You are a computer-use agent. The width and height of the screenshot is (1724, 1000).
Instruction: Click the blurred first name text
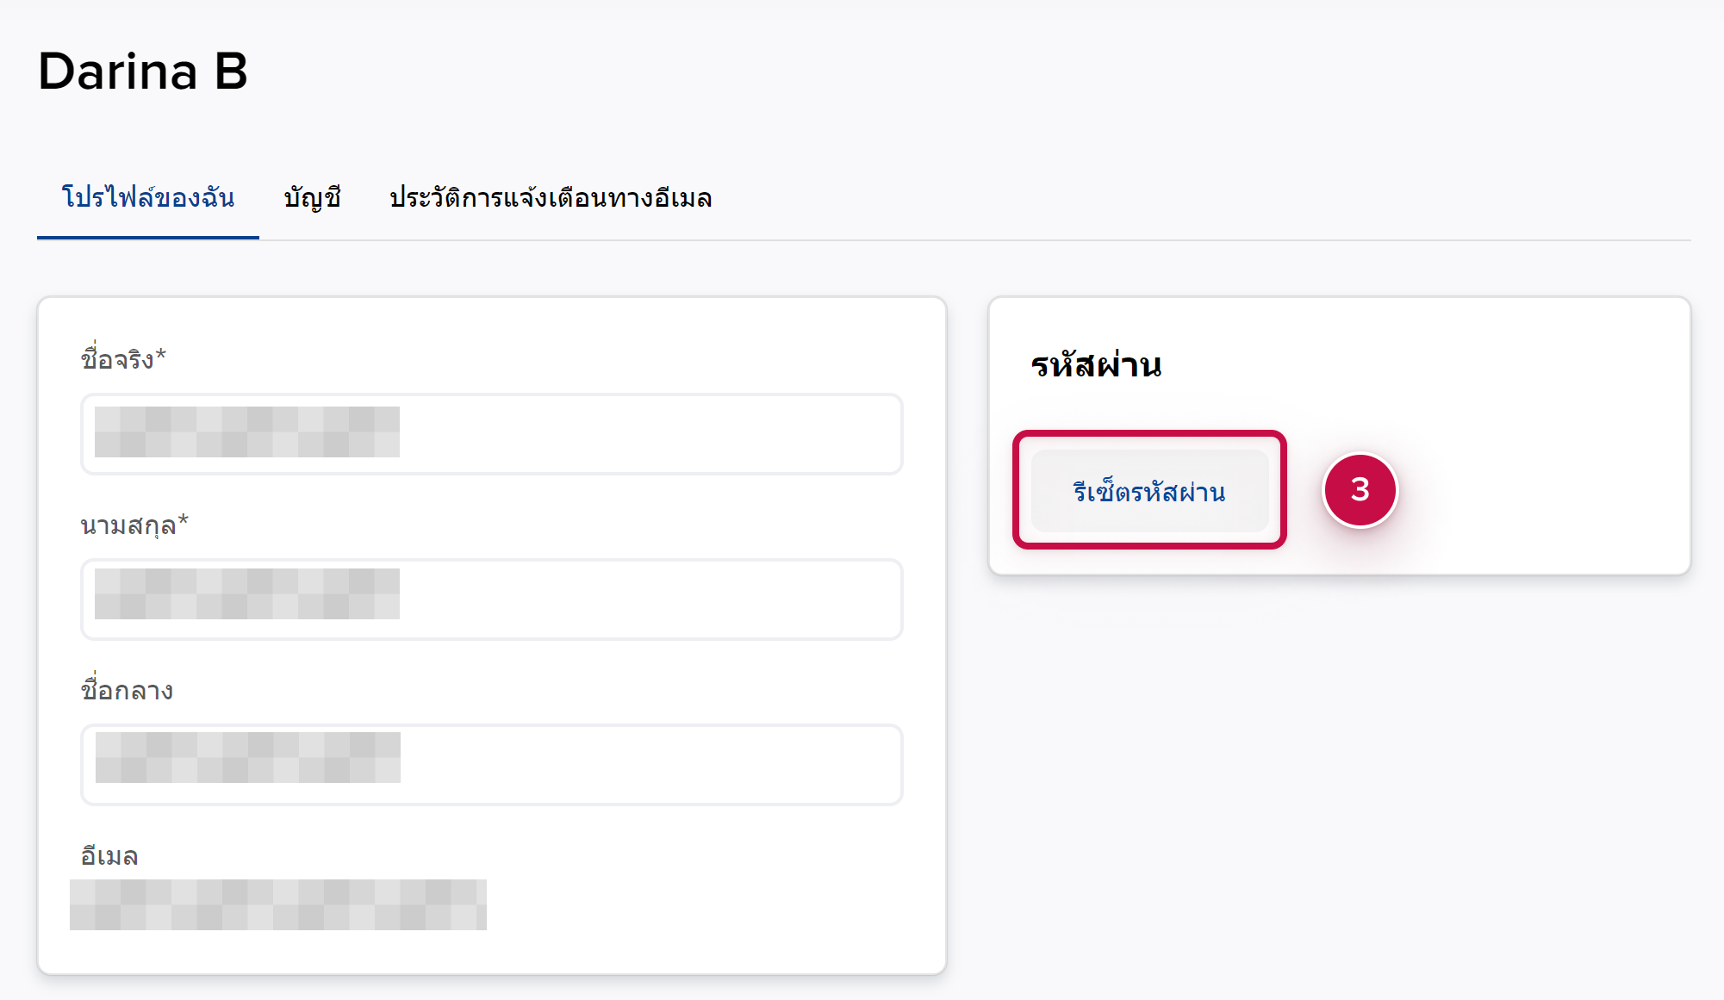click(246, 432)
